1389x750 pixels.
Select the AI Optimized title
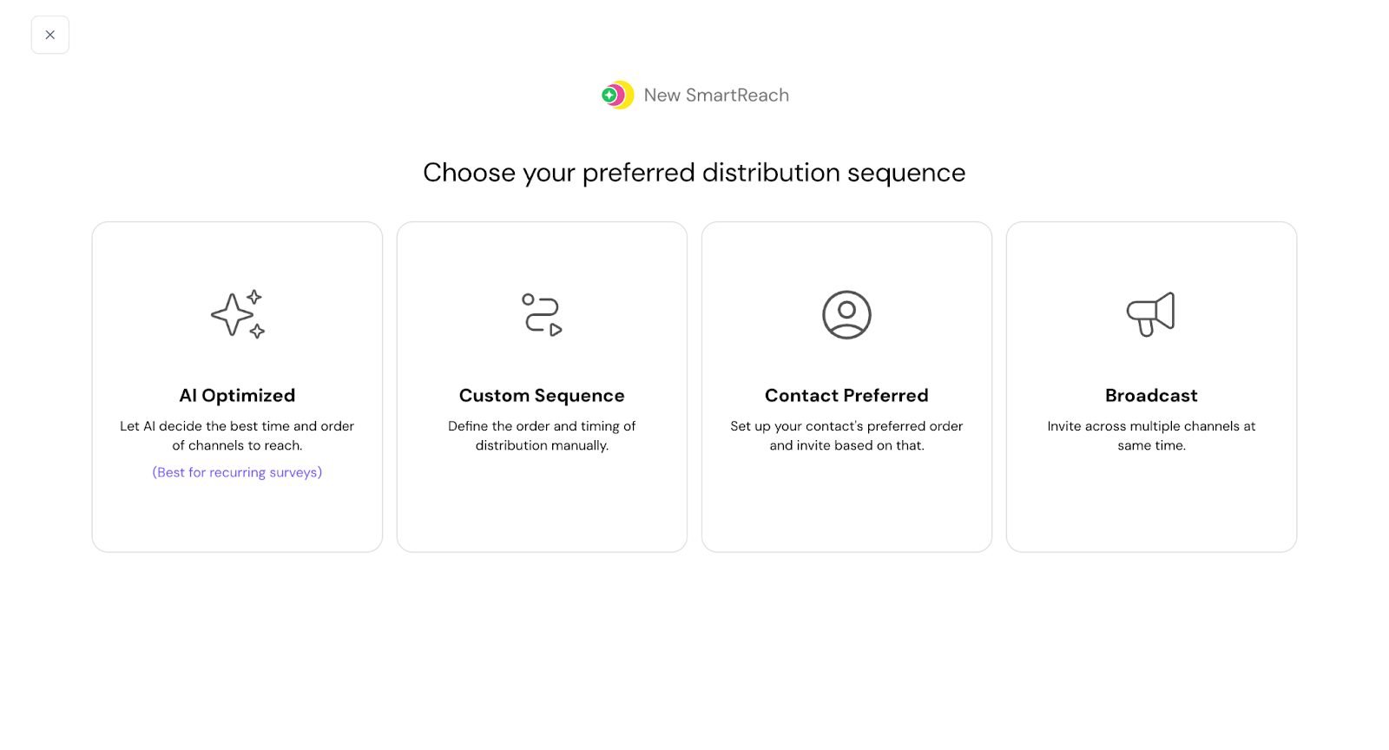tap(237, 396)
